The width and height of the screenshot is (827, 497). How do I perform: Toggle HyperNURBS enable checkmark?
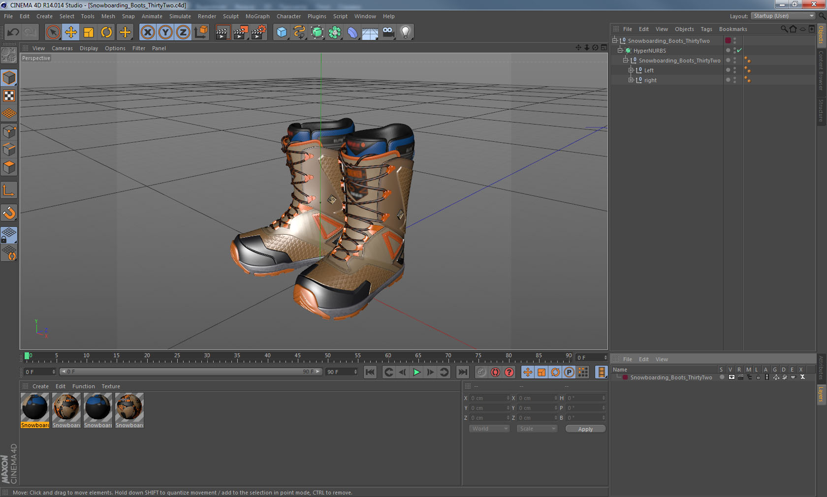pos(739,51)
